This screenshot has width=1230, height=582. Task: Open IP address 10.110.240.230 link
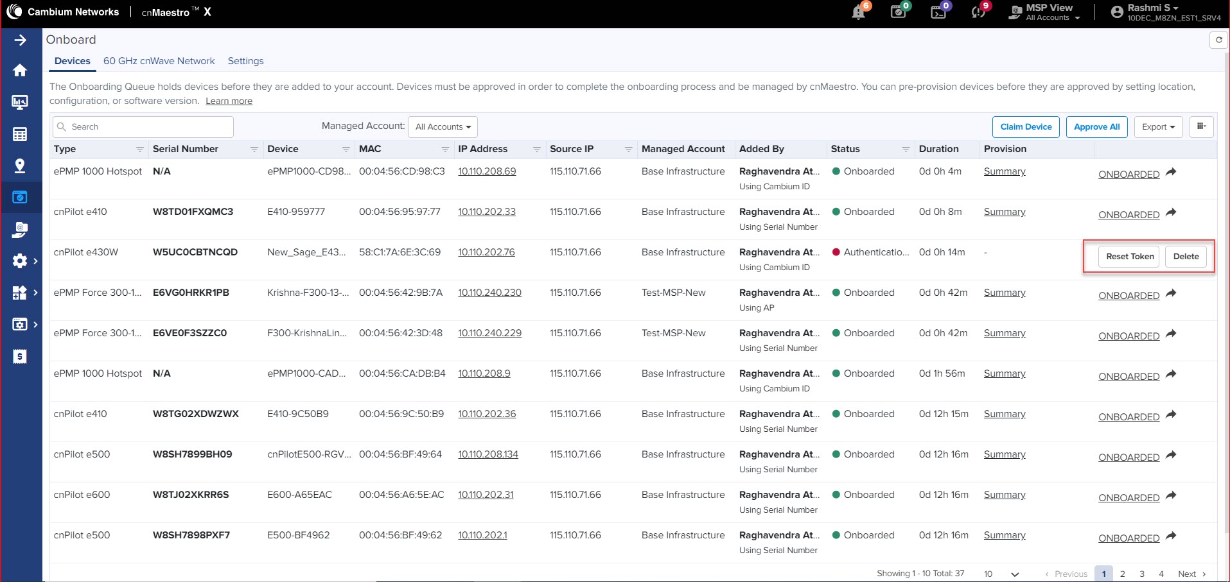489,293
